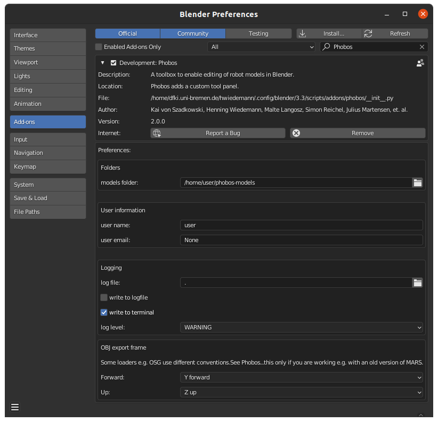Click the log file path field

[296, 283]
